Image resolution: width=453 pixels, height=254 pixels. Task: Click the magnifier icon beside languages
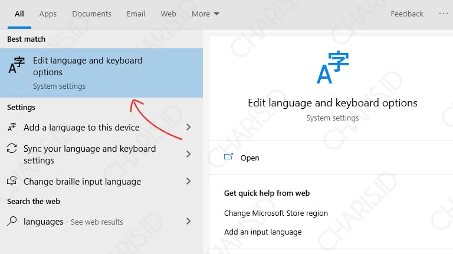12,221
